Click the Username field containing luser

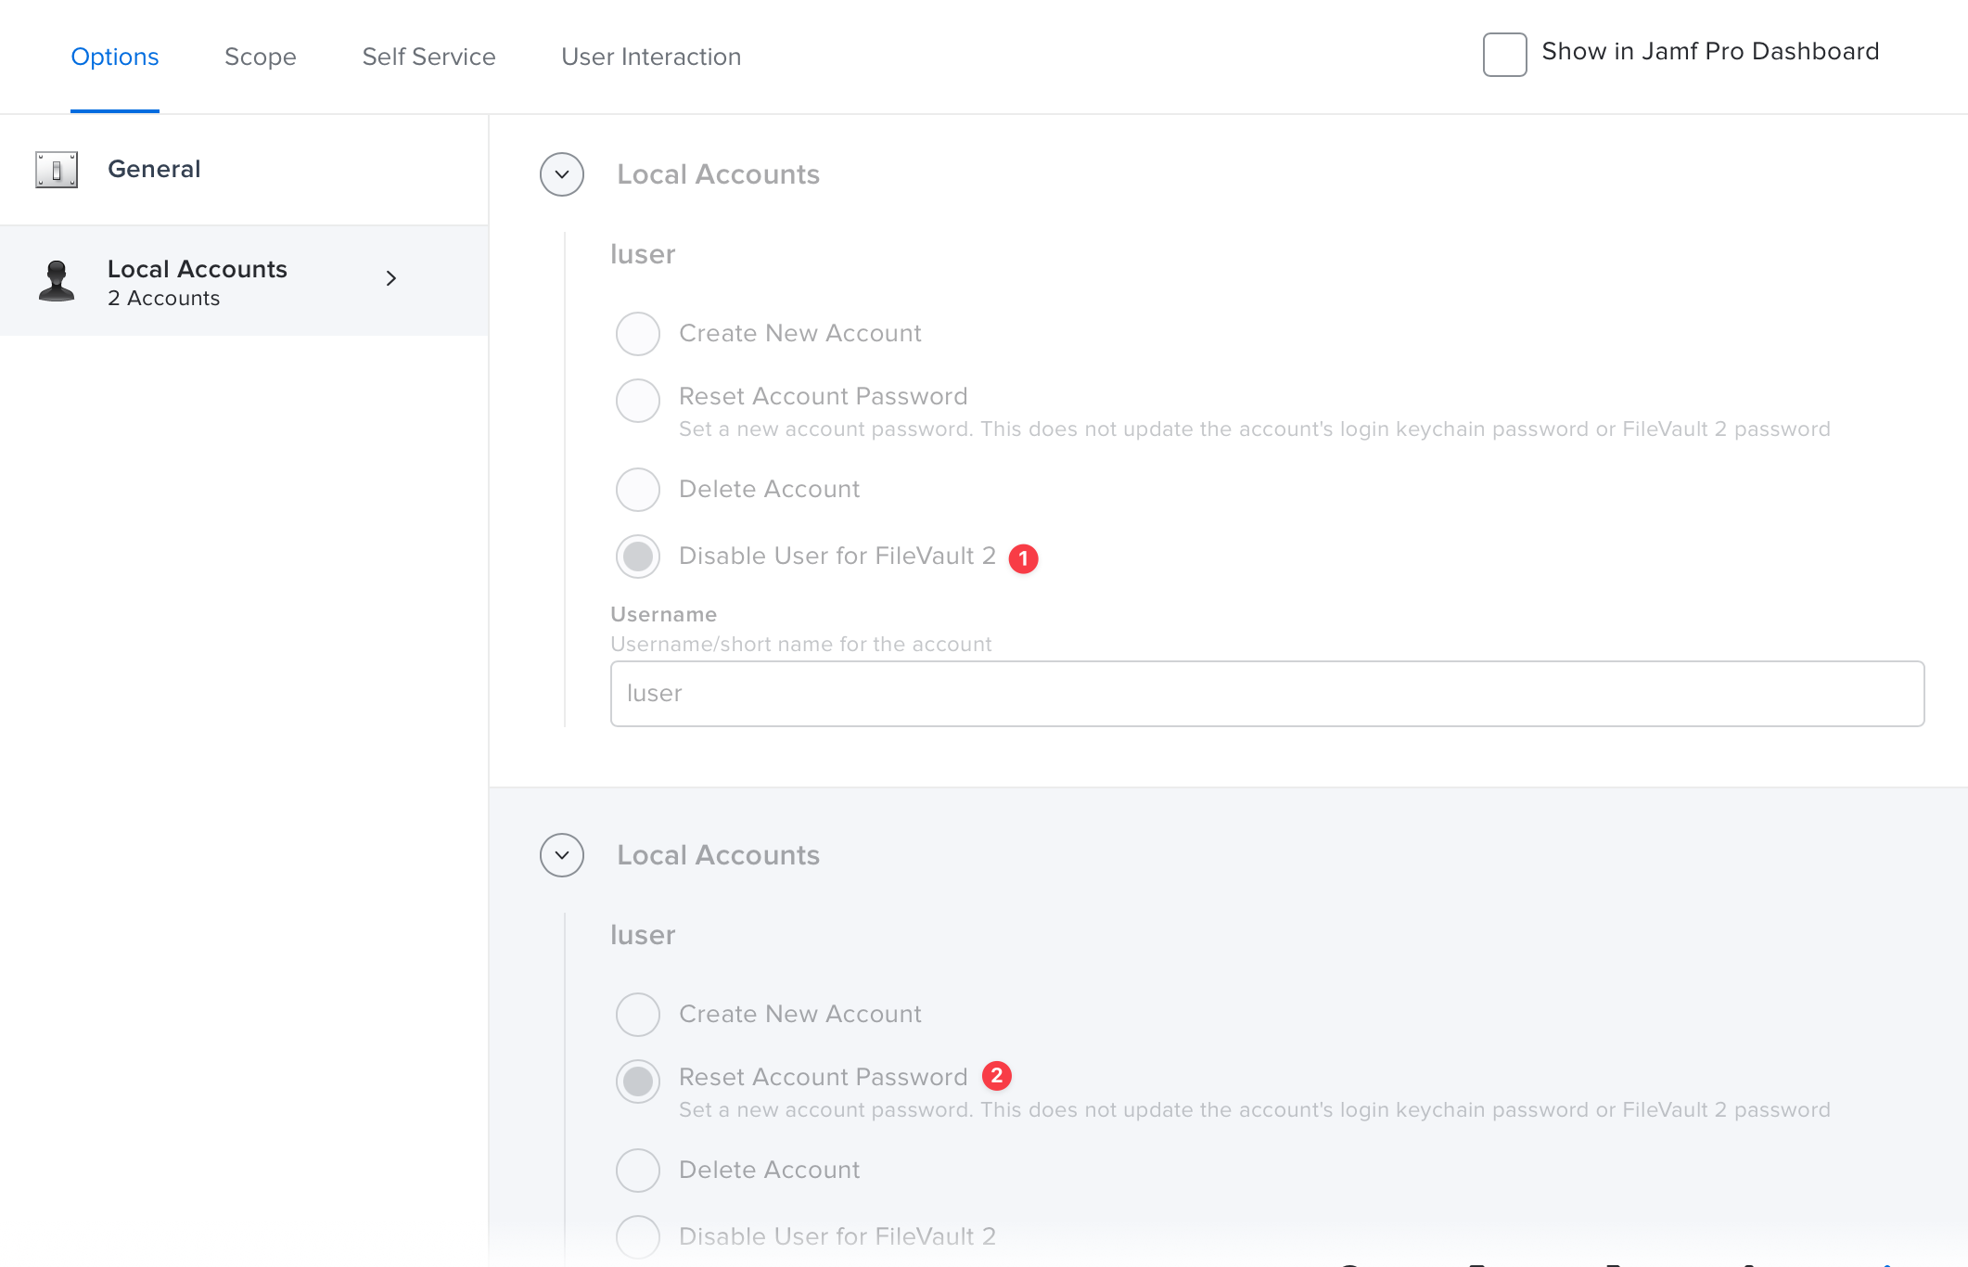(x=1267, y=694)
